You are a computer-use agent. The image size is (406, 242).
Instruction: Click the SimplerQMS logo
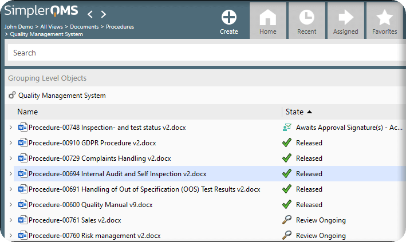click(x=42, y=13)
